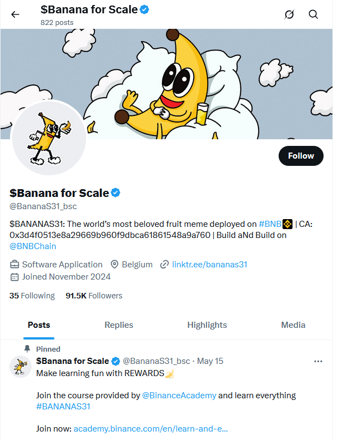Click the calendar icon near Joined date
The height and width of the screenshot is (441, 343).
point(14,277)
